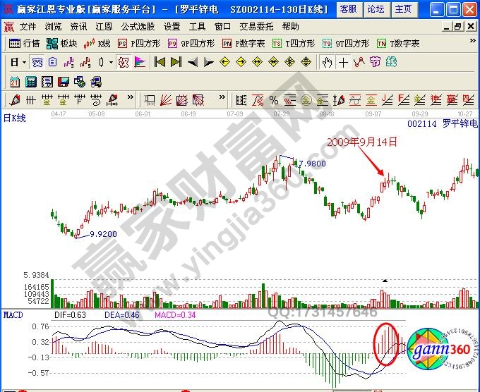
Task: Jump to first bar with skip-back arrow
Action: [x=160, y=62]
